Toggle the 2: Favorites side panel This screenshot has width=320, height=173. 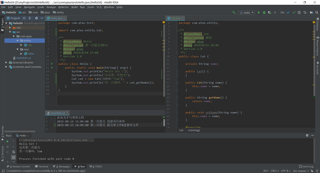tap(3, 133)
